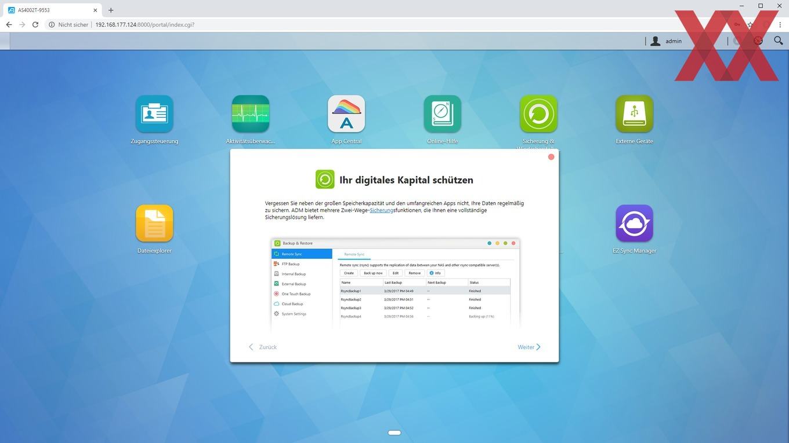Image resolution: width=789 pixels, height=443 pixels.
Task: Open the Chrome three-dot menu
Action: pyautogui.click(x=780, y=25)
